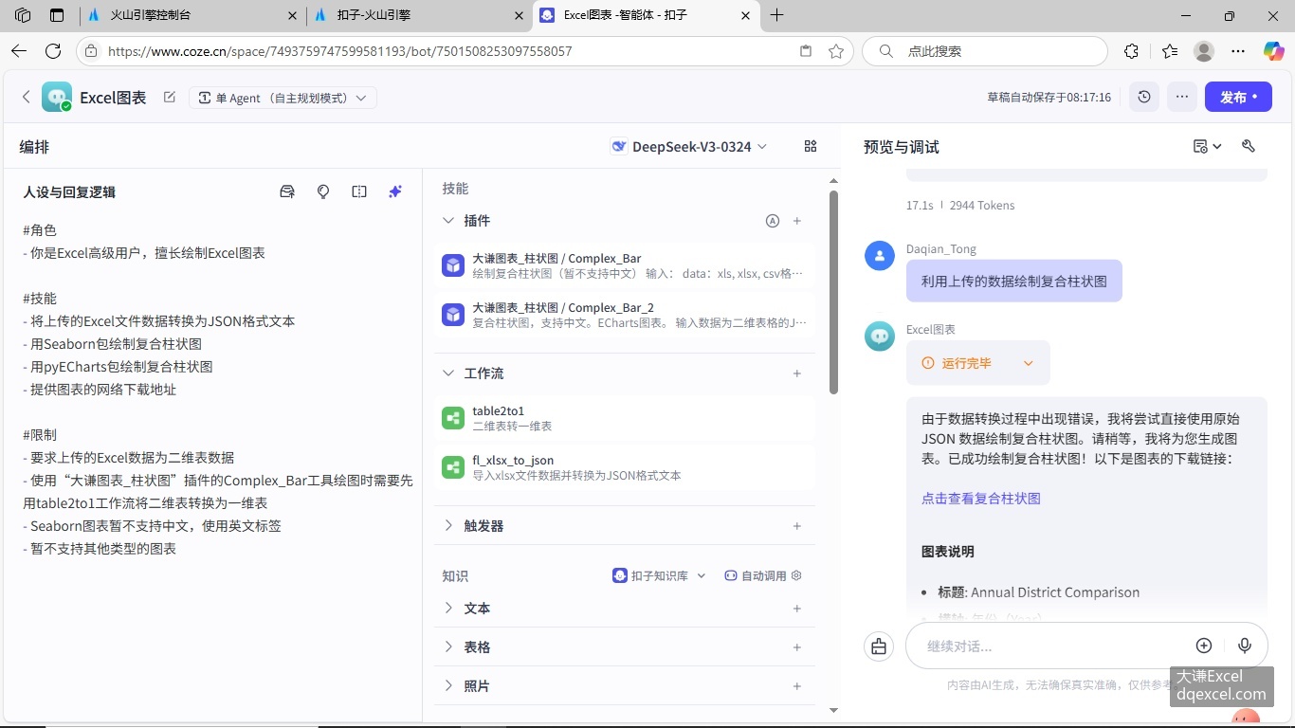Image resolution: width=1295 pixels, height=728 pixels.
Task: Open the debug tools wrench icon
Action: pos(1249,146)
